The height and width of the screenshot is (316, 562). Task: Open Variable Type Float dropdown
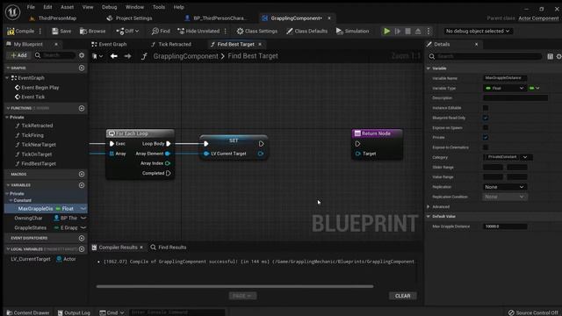tap(504, 88)
